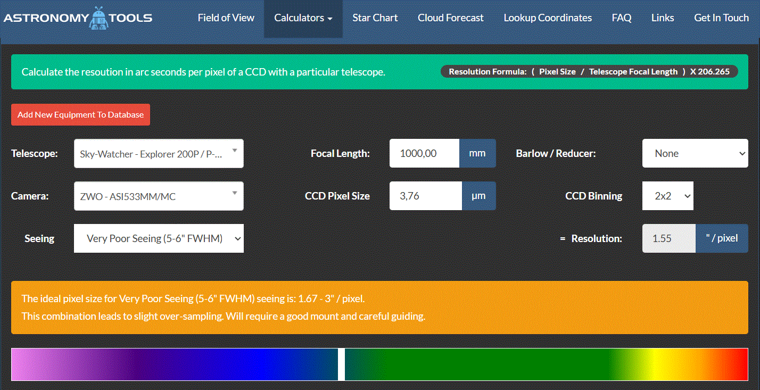The height and width of the screenshot is (390, 760).
Task: Click the "Telescope:" field label
Action: coord(35,154)
